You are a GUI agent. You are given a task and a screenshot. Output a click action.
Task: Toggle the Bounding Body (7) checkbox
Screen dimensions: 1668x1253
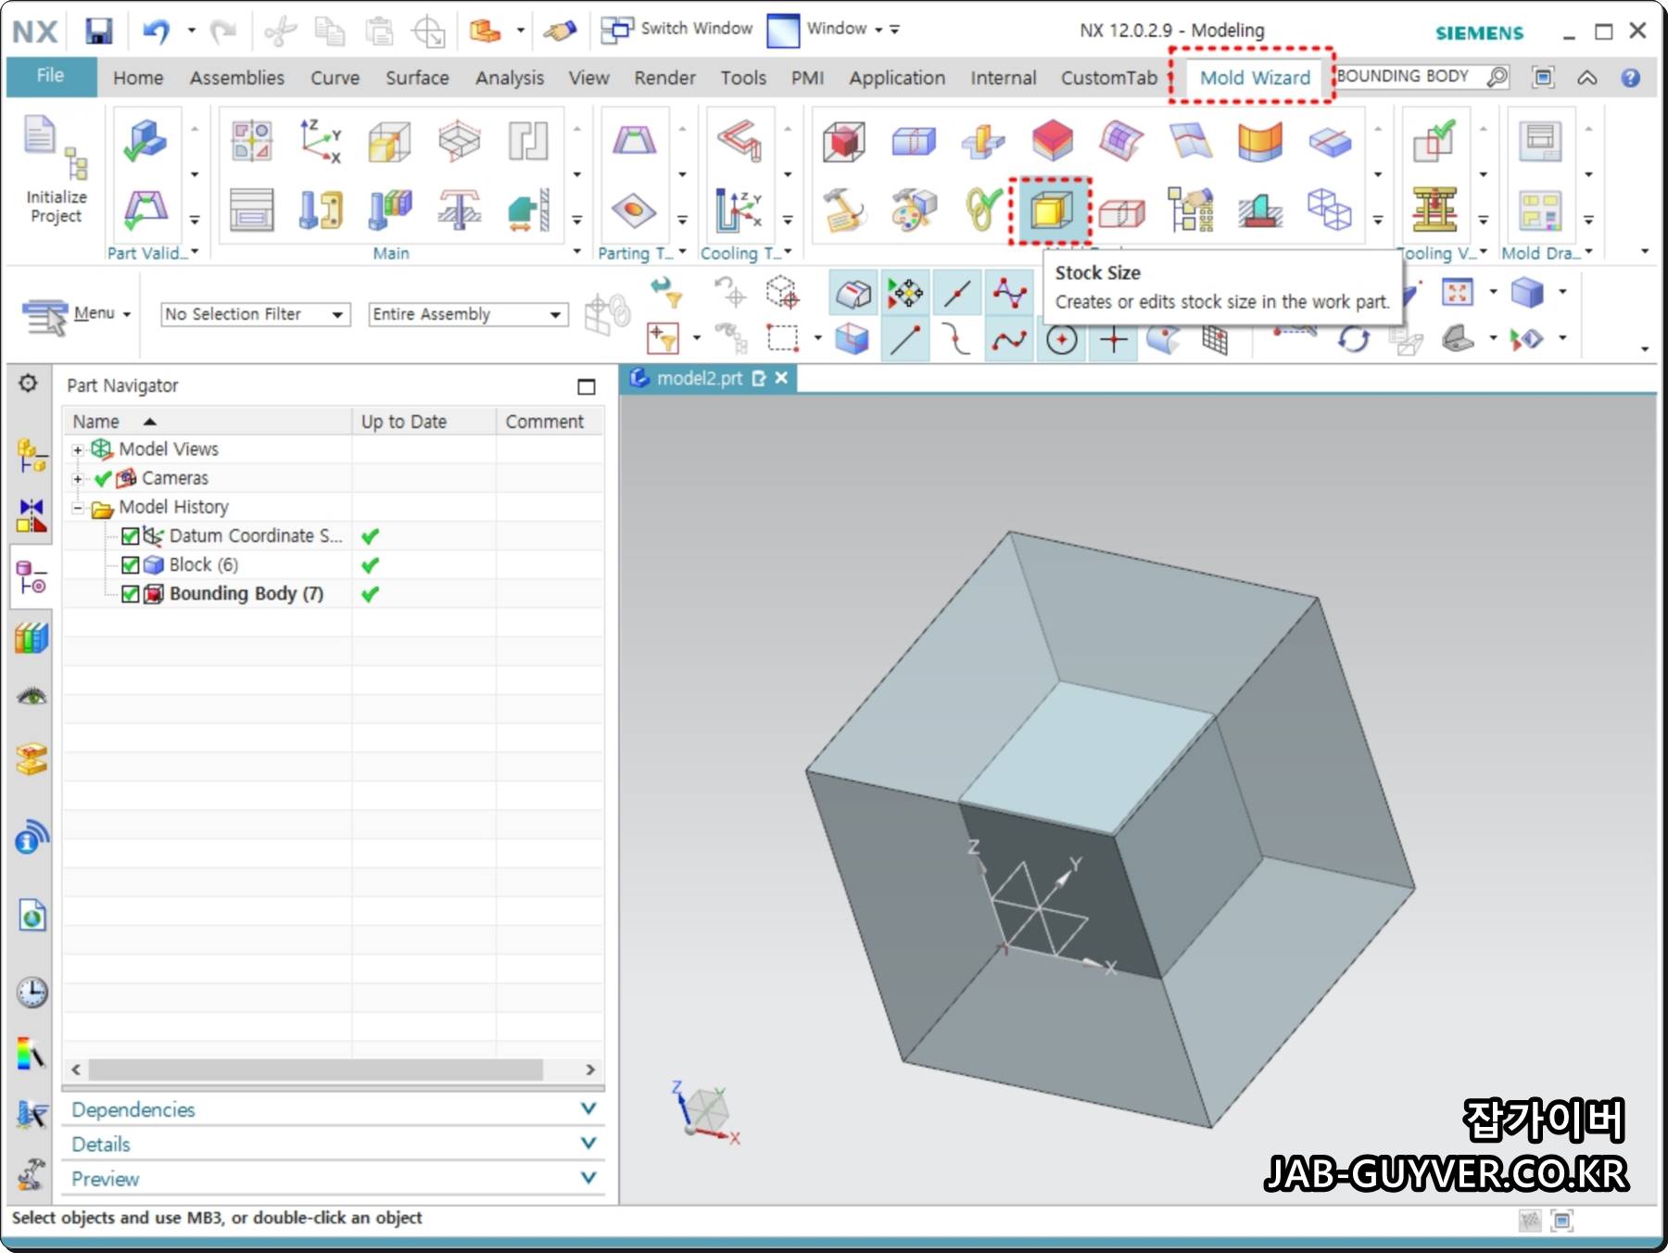point(130,594)
